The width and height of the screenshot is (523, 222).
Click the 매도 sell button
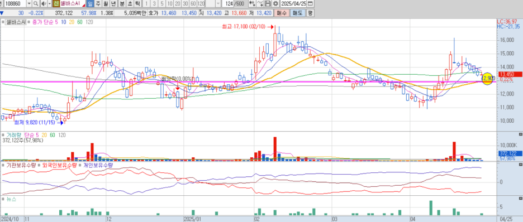click(x=297, y=13)
